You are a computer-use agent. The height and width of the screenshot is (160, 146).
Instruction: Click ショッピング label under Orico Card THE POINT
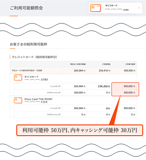click(x=55, y=108)
